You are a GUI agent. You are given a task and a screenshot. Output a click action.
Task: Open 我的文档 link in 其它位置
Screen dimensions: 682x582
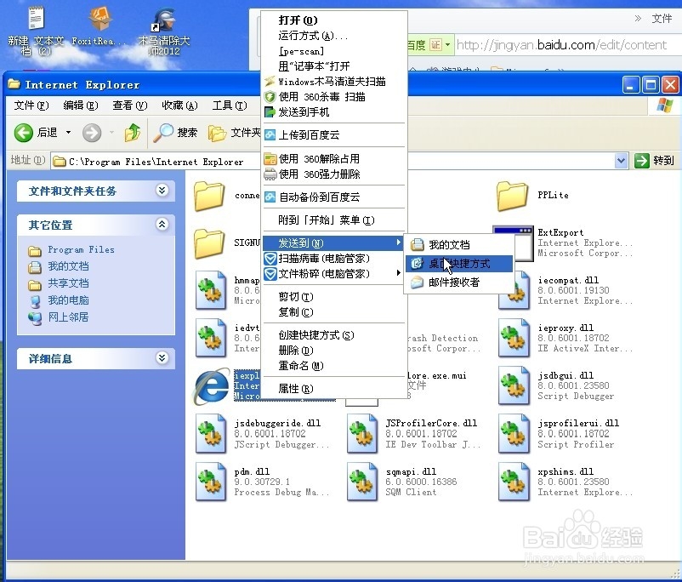pyautogui.click(x=68, y=266)
